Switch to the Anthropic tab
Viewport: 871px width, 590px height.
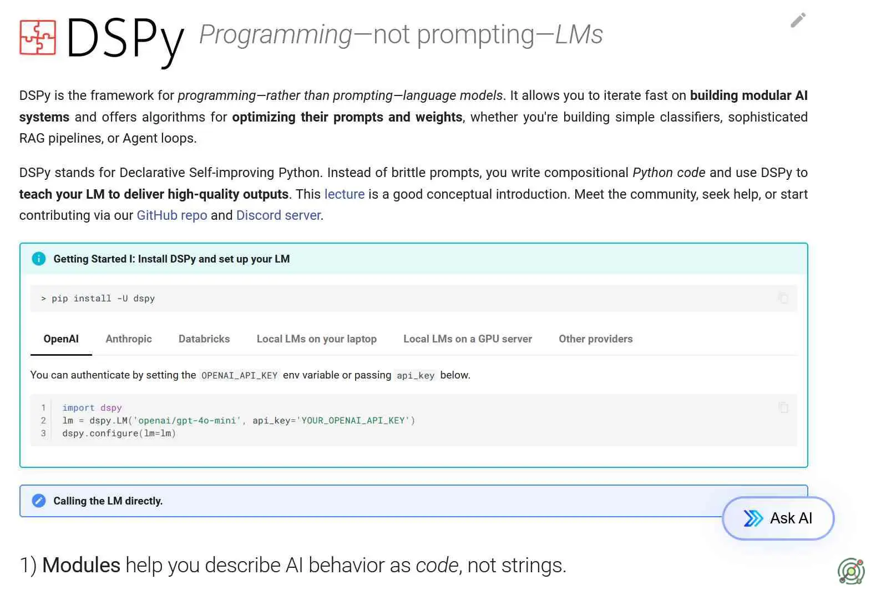[x=129, y=339]
